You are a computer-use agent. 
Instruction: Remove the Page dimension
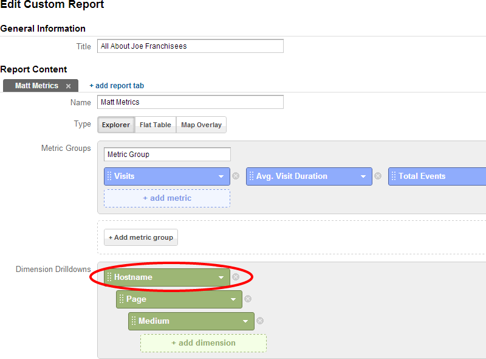coord(247,299)
